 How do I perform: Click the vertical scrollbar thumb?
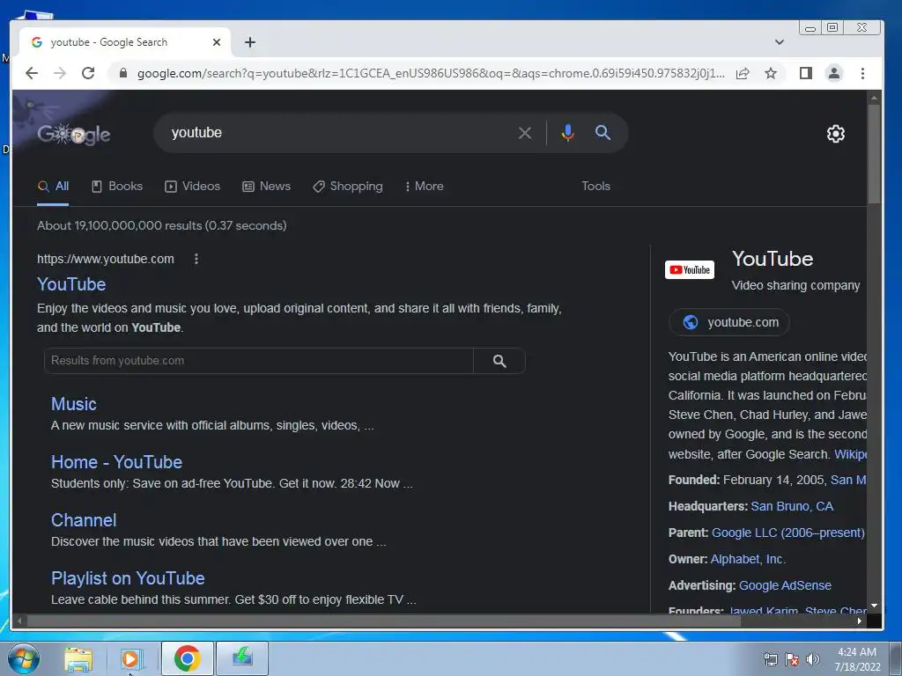(874, 153)
